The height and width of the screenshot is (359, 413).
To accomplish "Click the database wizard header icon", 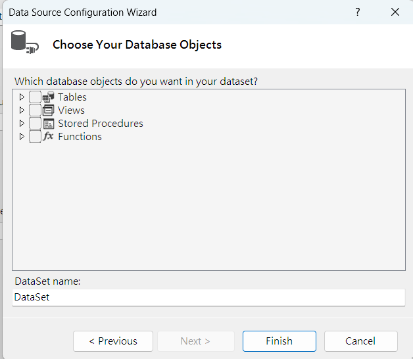I will (x=22, y=43).
